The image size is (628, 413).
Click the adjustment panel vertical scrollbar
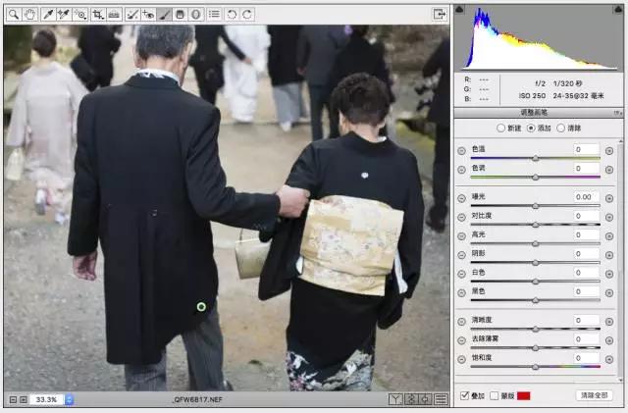621,260
